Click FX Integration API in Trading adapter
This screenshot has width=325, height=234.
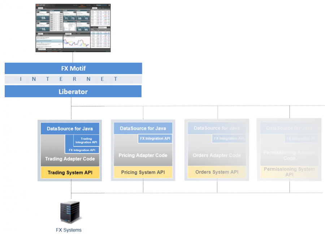tap(82, 150)
